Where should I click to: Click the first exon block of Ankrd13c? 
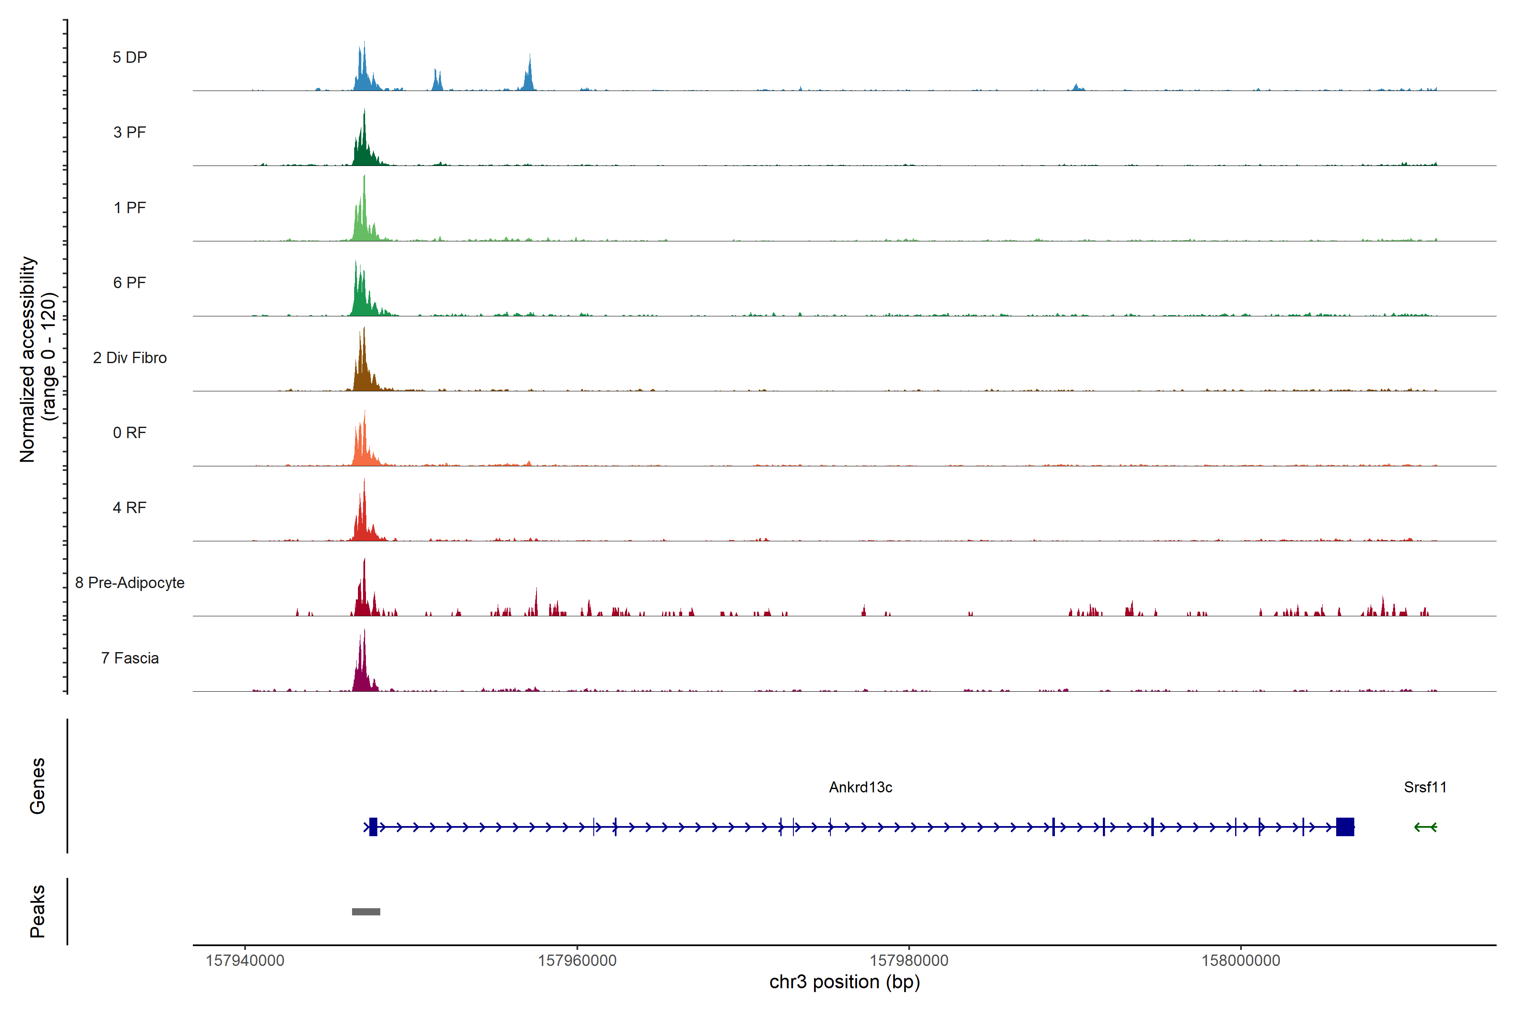373,826
